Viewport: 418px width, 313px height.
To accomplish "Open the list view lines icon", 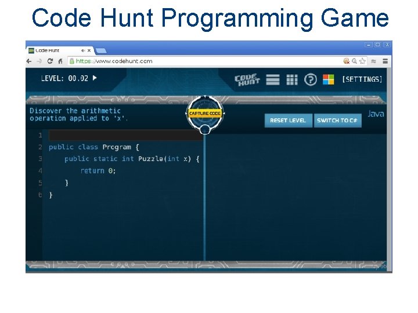I will click(273, 79).
